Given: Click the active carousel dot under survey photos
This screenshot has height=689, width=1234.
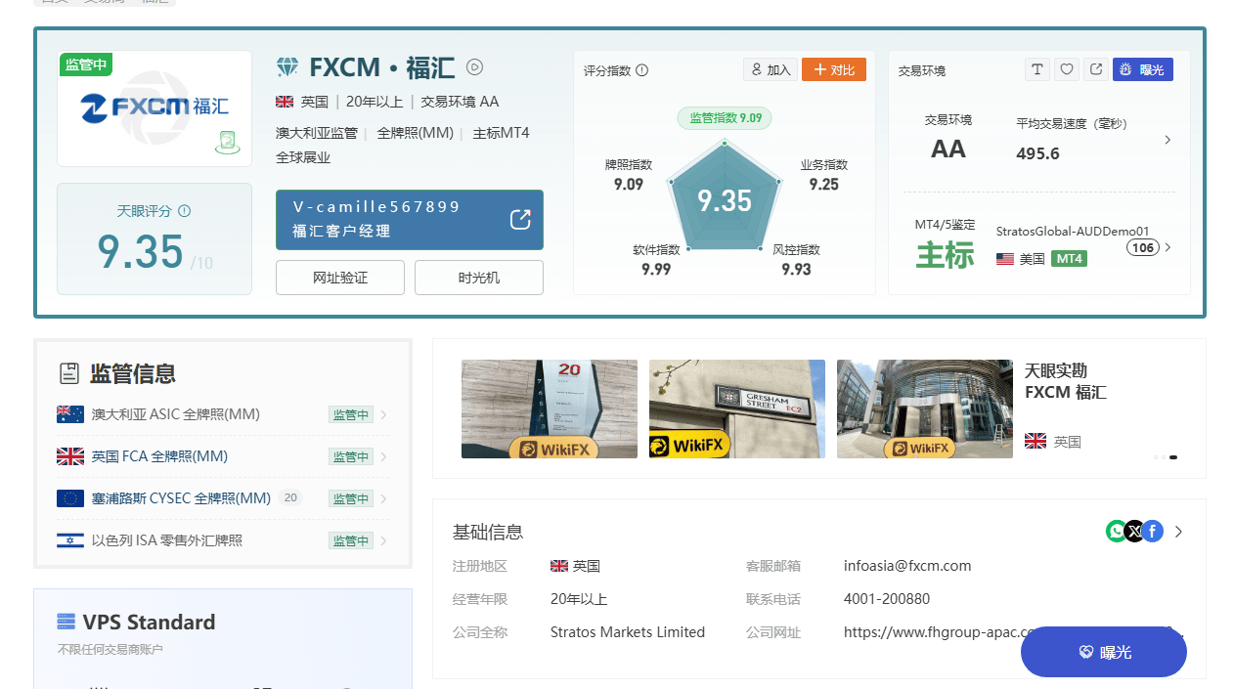Looking at the screenshot, I should point(1173,457).
